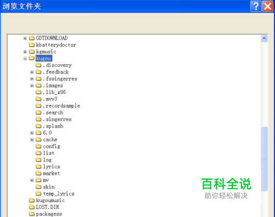The width and height of the screenshot is (275, 217).
Task: Click the .images folder icon
Action: click(38, 85)
